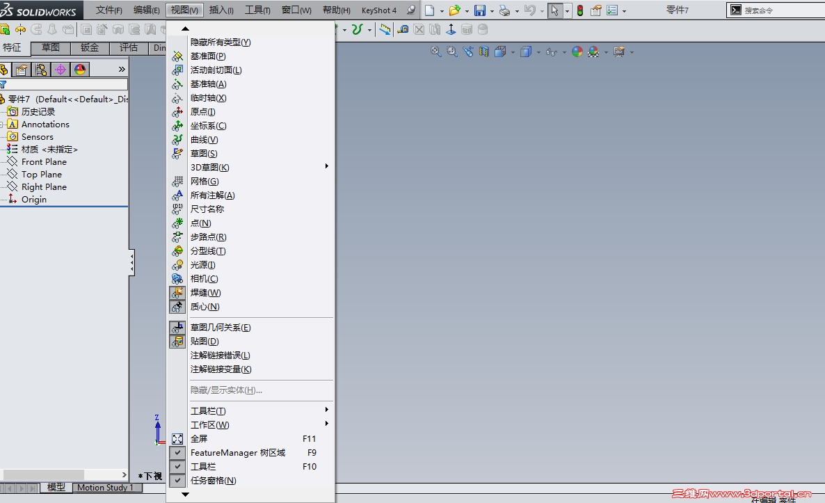The image size is (825, 503).
Task: Open the display style dropdown arrow
Action: click(x=538, y=51)
